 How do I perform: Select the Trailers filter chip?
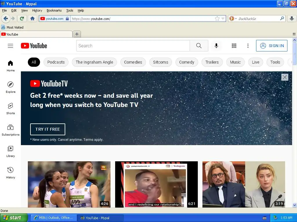[x=212, y=62]
